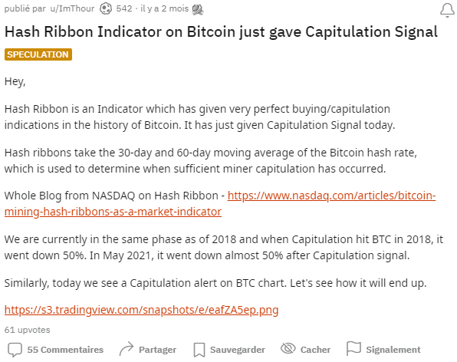Click the Signalement flag icon
Screen dimensions: 457x362
353,349
